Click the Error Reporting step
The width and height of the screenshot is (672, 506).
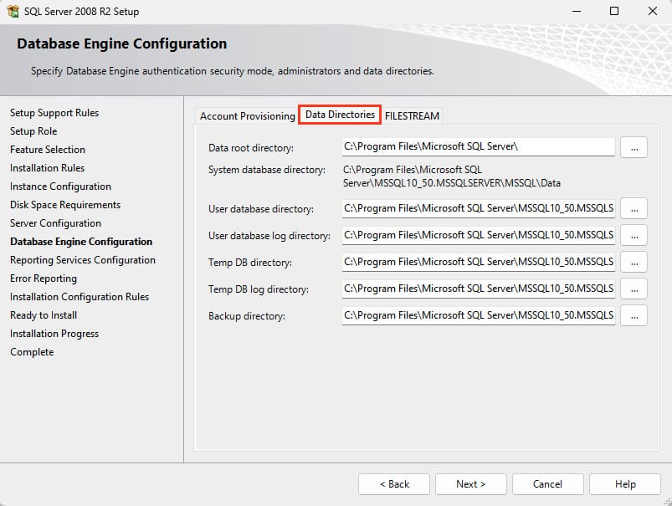(x=44, y=279)
